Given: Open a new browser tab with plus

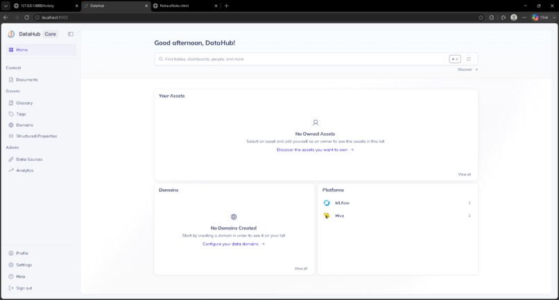Looking at the screenshot, I should tap(226, 6).
